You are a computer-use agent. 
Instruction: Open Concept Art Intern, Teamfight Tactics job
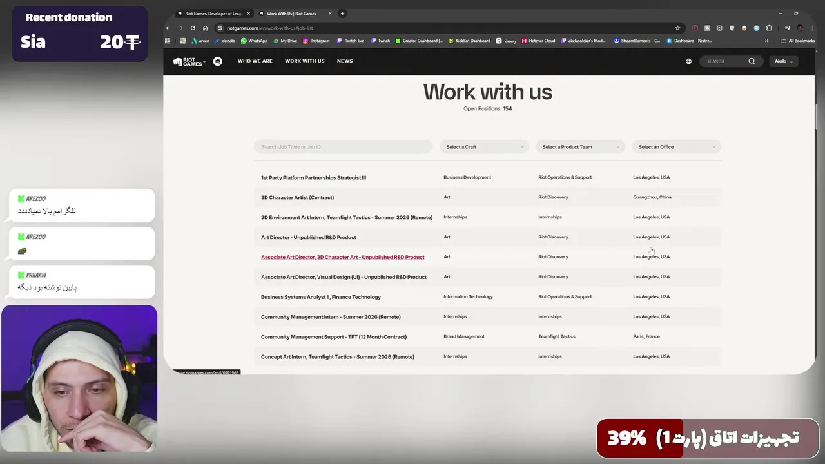pos(337,357)
